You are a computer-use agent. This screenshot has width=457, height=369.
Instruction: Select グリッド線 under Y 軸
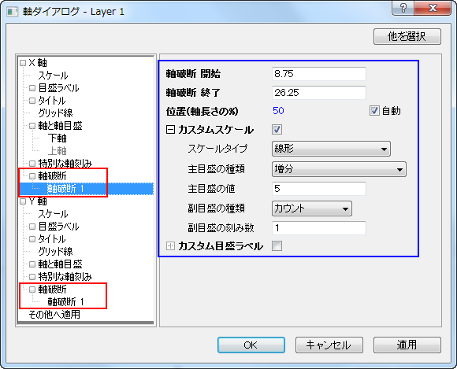click(x=55, y=252)
